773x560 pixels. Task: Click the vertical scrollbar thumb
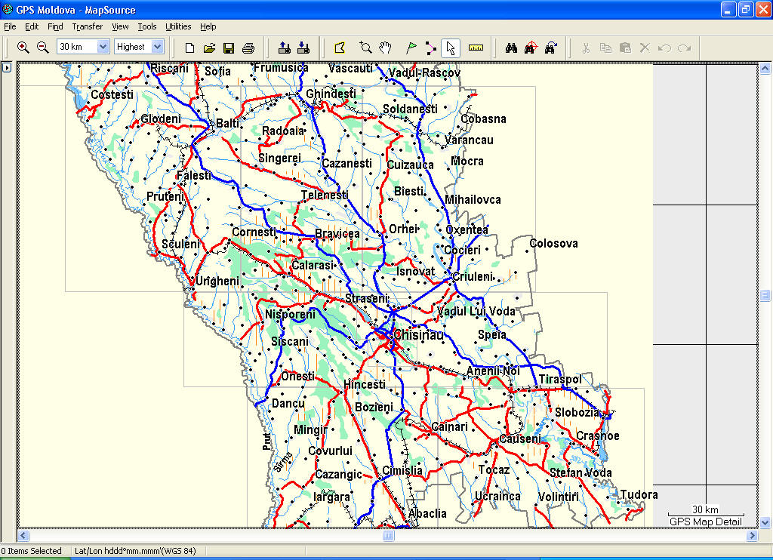[765, 295]
